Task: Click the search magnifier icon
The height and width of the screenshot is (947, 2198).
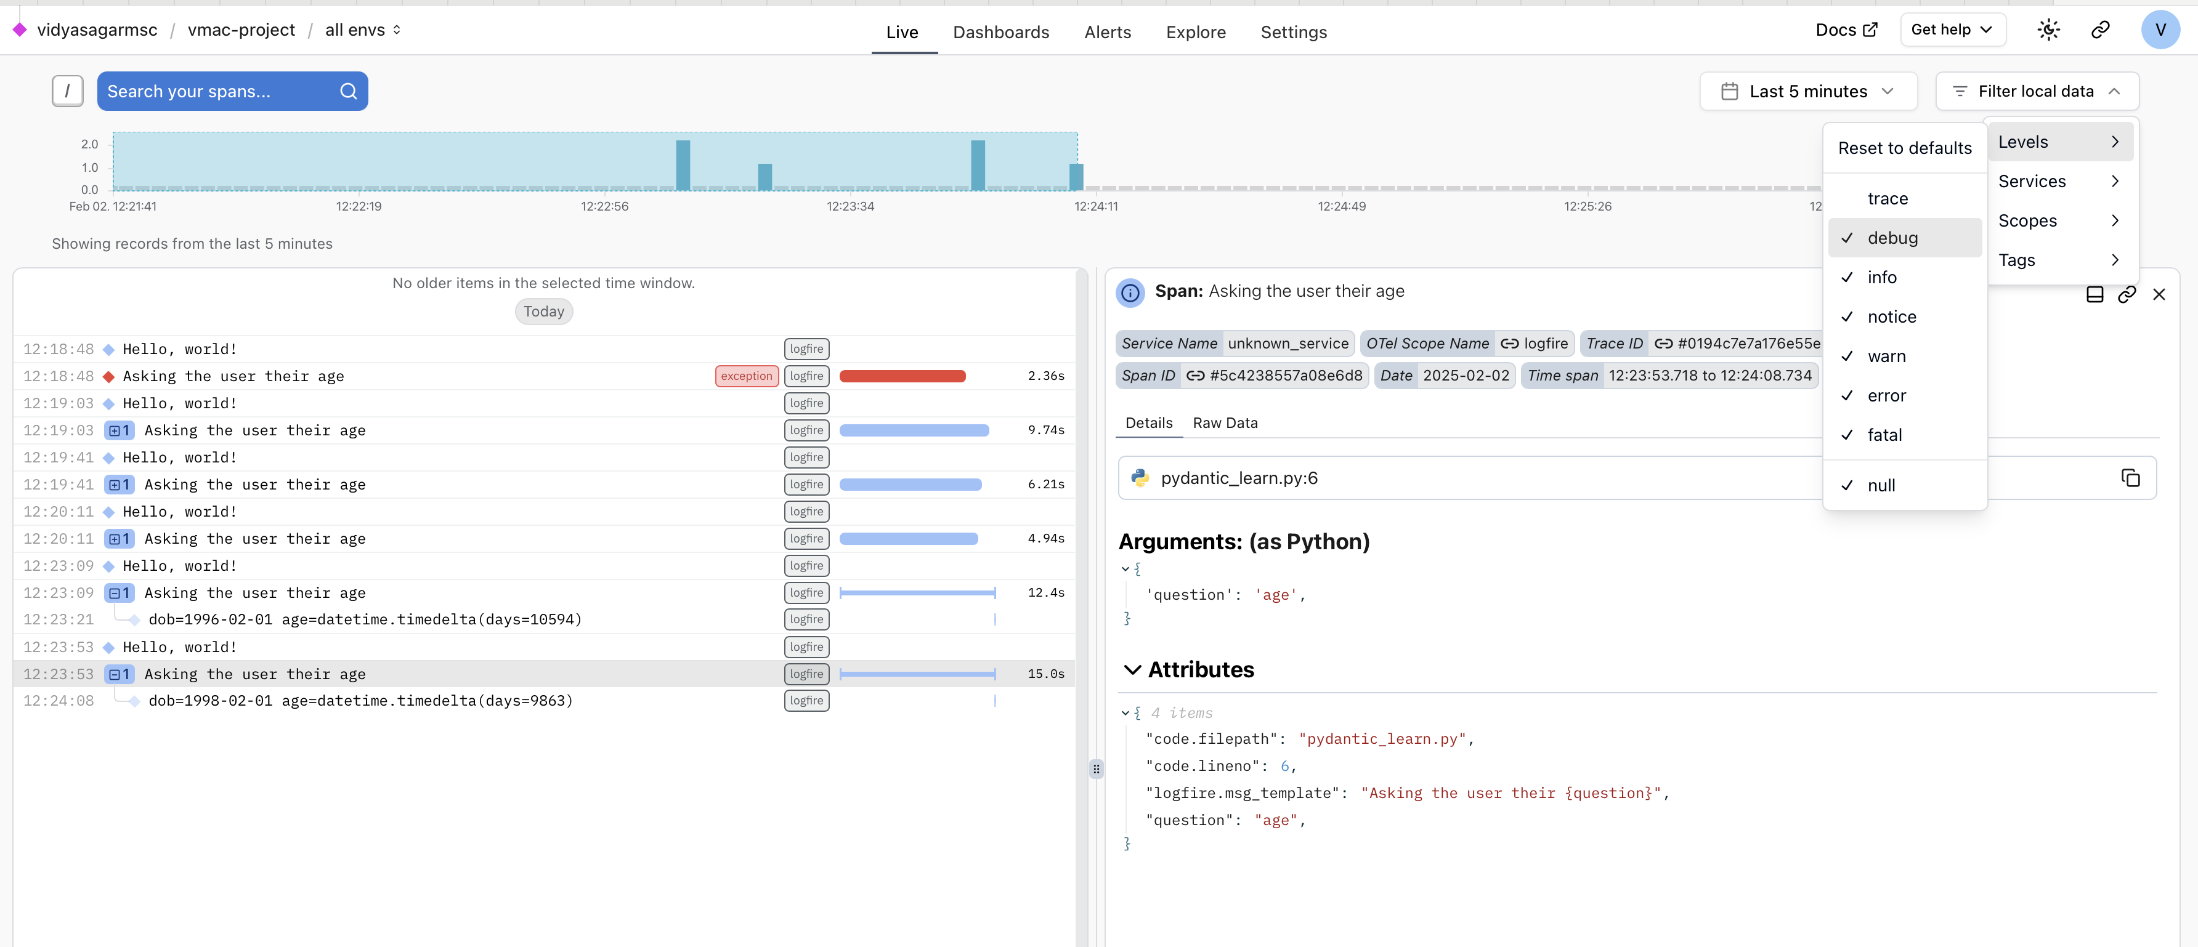Action: point(348,91)
